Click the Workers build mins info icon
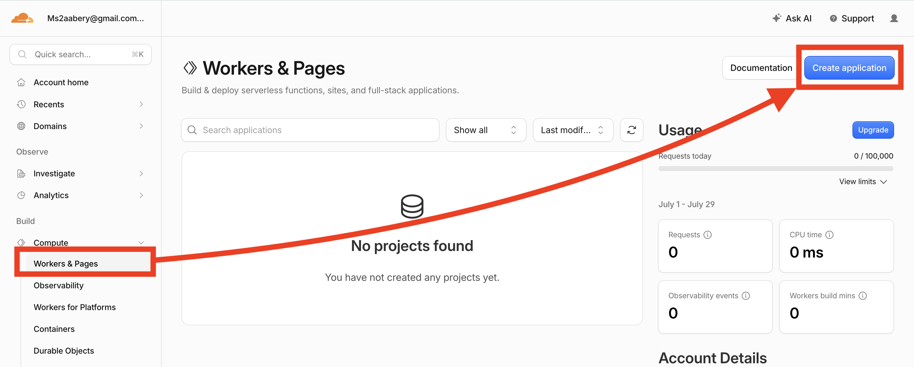 click(863, 296)
